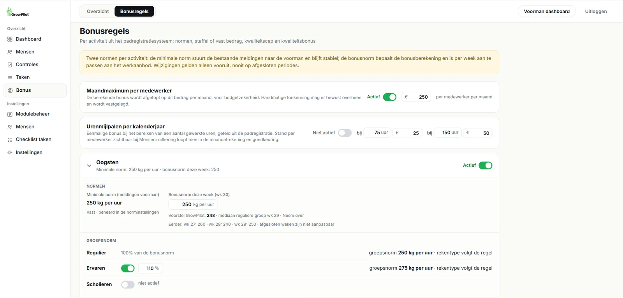Click the Controles checklist icon
Image resolution: width=623 pixels, height=298 pixels.
[10, 64]
